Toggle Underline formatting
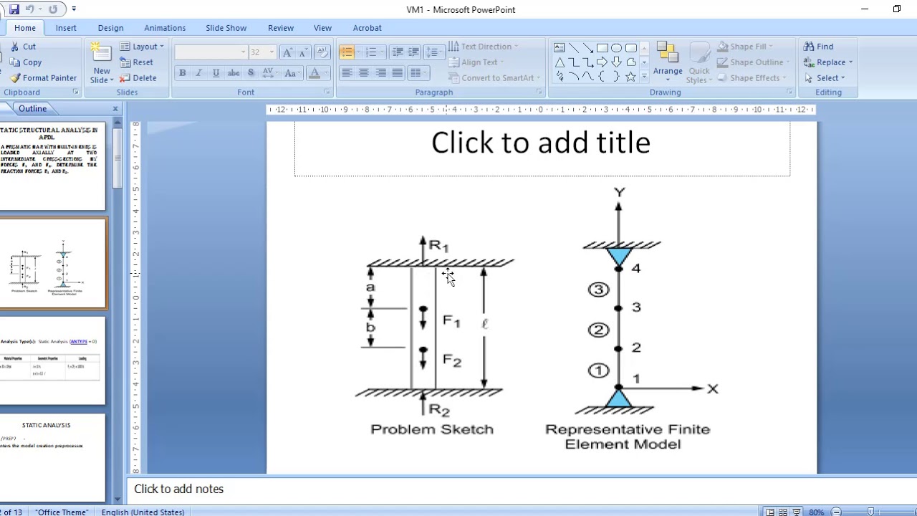Image resolution: width=917 pixels, height=516 pixels. tap(216, 73)
